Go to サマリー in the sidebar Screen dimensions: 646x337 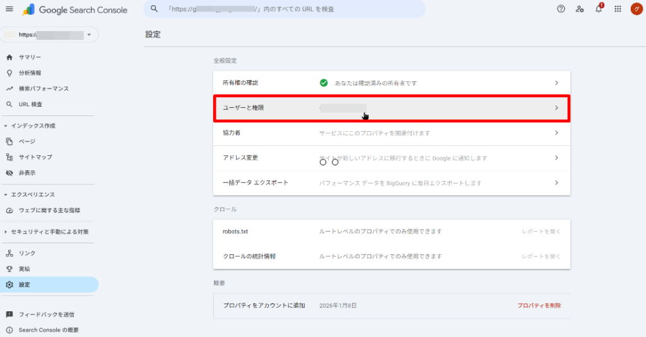pos(30,57)
